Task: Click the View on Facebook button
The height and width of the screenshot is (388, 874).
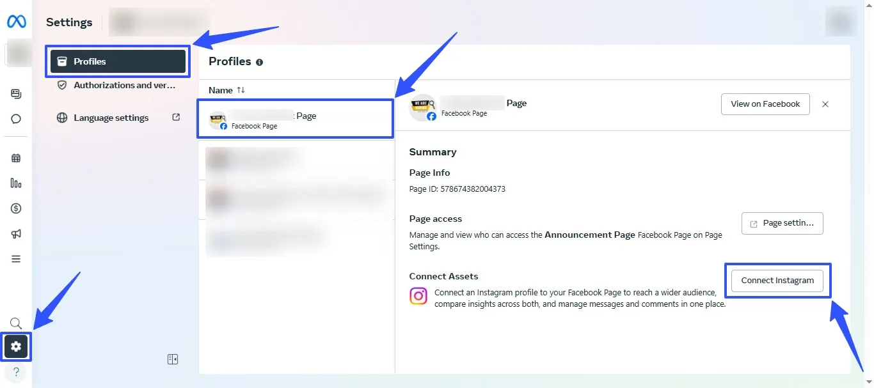Action: coord(765,104)
